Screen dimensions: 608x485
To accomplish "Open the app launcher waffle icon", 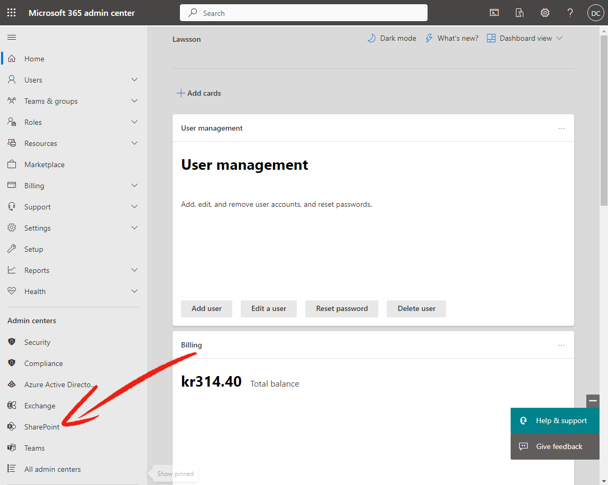I will pos(12,13).
